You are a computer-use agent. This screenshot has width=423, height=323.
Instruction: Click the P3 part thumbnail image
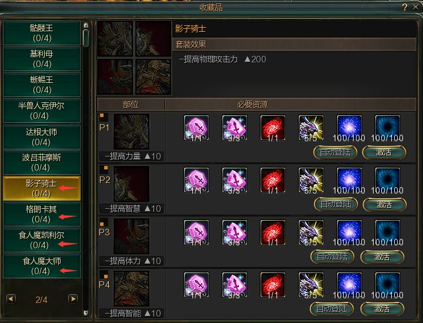pyautogui.click(x=131, y=236)
